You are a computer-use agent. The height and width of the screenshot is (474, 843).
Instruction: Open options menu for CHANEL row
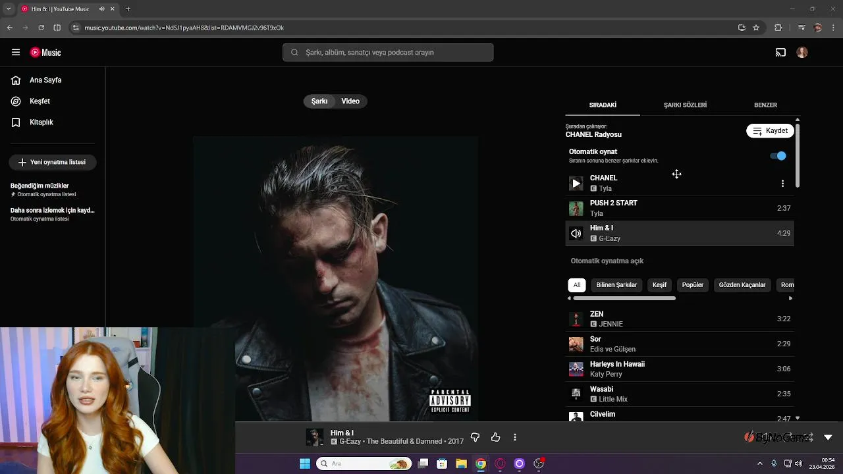pyautogui.click(x=782, y=184)
